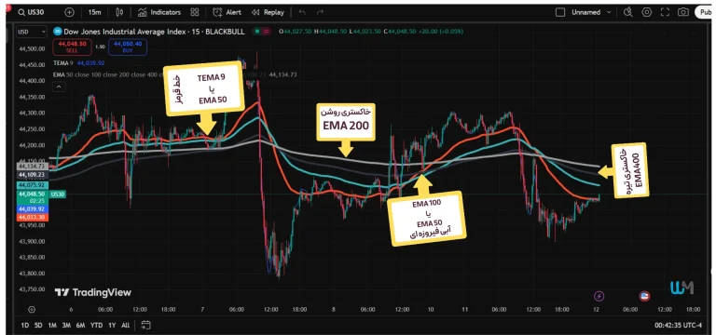Image resolution: width=716 pixels, height=335 pixels.
Task: Select the All date range
Action: point(125,325)
